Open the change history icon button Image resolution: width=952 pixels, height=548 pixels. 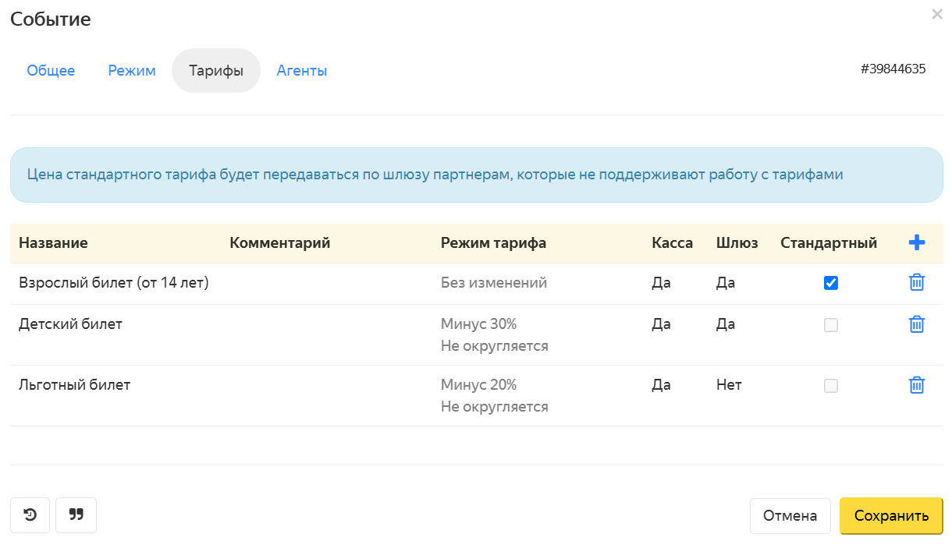pyautogui.click(x=30, y=515)
